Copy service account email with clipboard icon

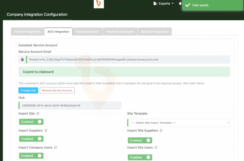22,60
